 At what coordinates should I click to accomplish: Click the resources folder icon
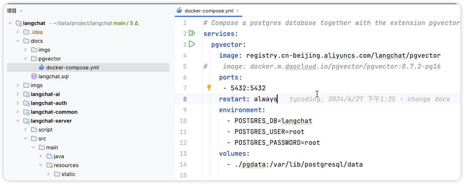pyautogui.click(x=49, y=165)
